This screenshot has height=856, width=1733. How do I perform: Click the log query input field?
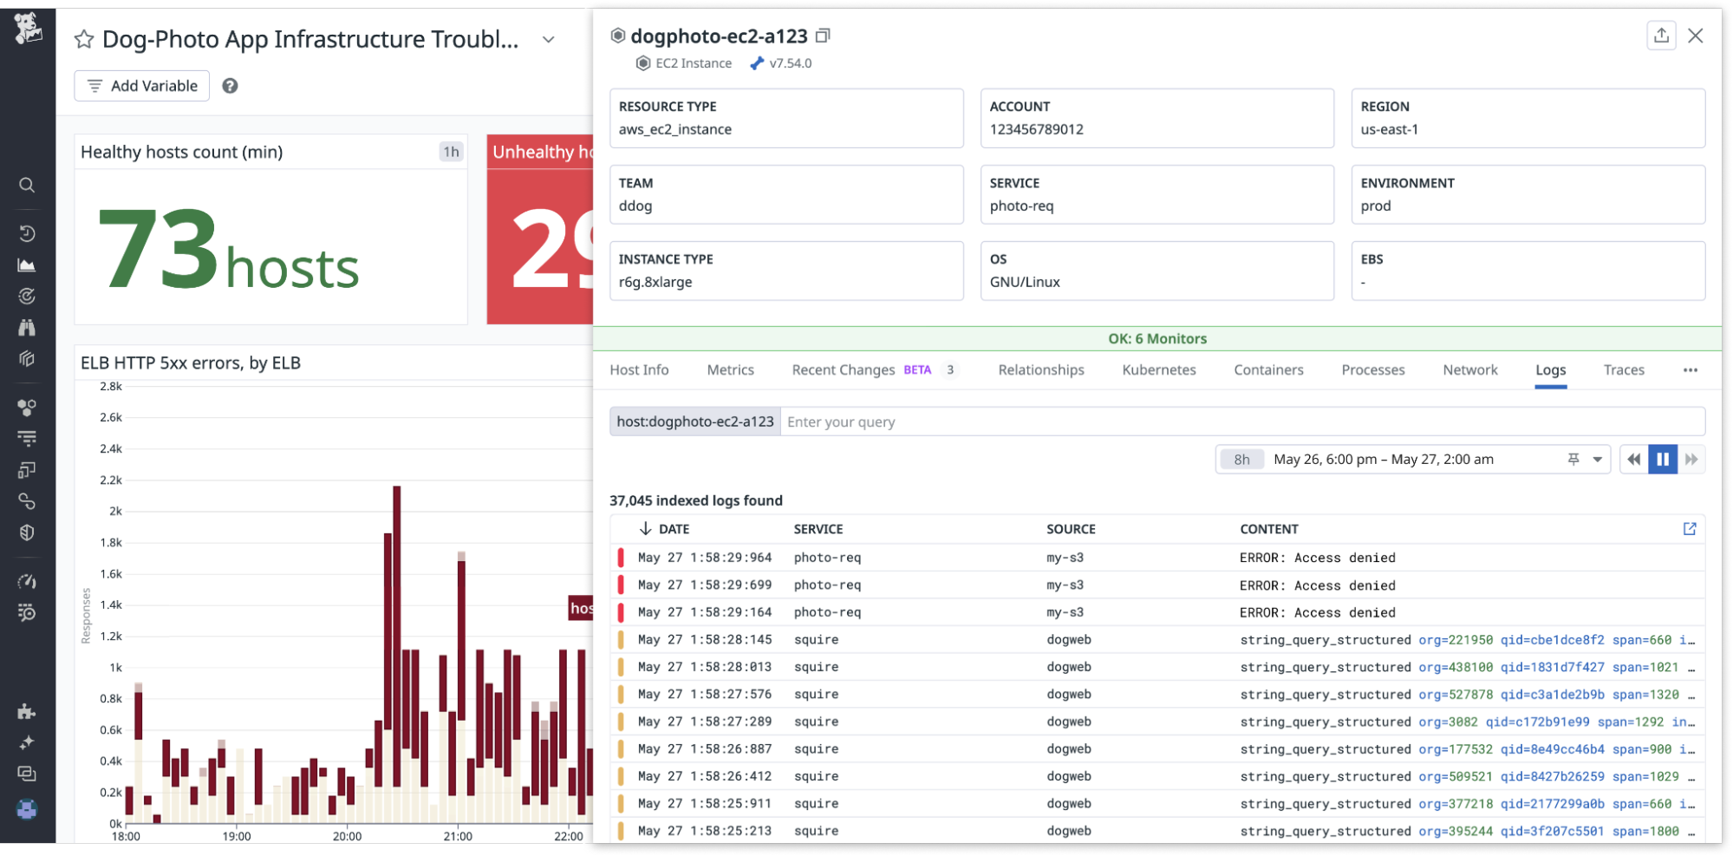[1240, 422]
